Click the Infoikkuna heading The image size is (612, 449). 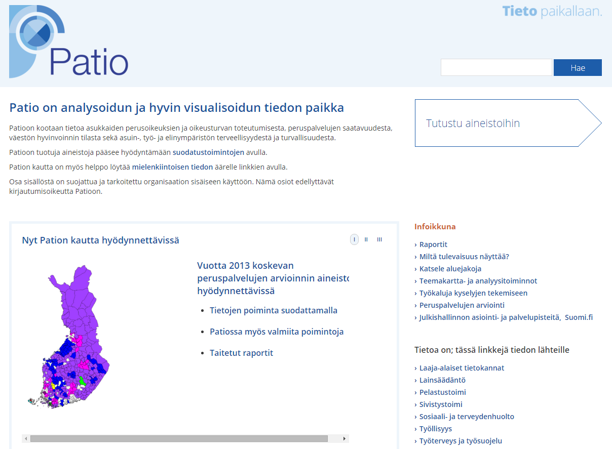[435, 227]
